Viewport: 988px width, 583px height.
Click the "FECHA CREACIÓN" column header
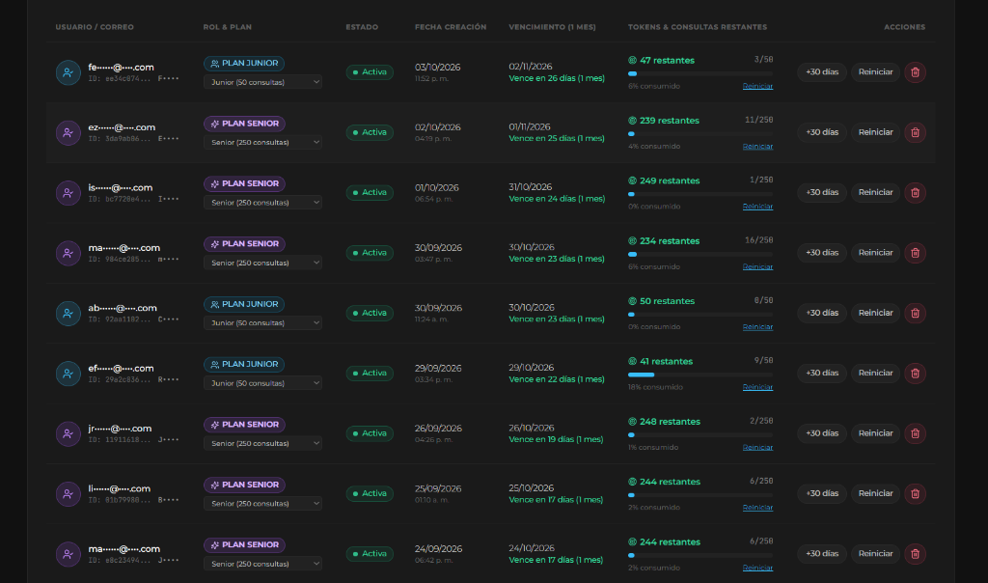coord(451,27)
